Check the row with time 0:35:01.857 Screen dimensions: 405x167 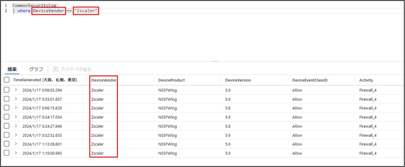[x=6, y=99]
